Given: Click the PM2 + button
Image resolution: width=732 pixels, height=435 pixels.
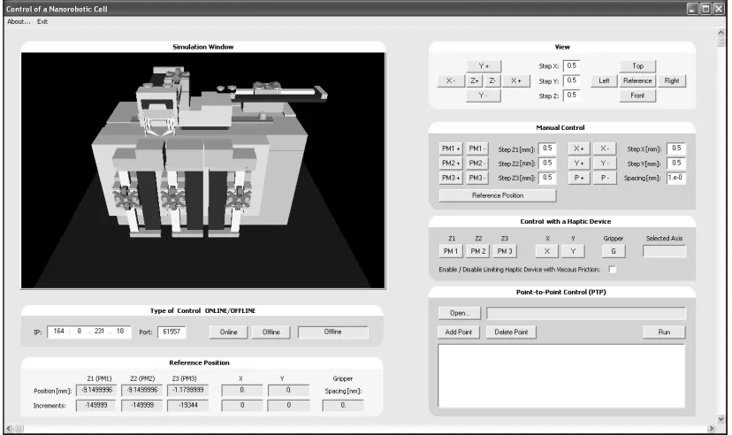Looking at the screenshot, I should [x=451, y=163].
